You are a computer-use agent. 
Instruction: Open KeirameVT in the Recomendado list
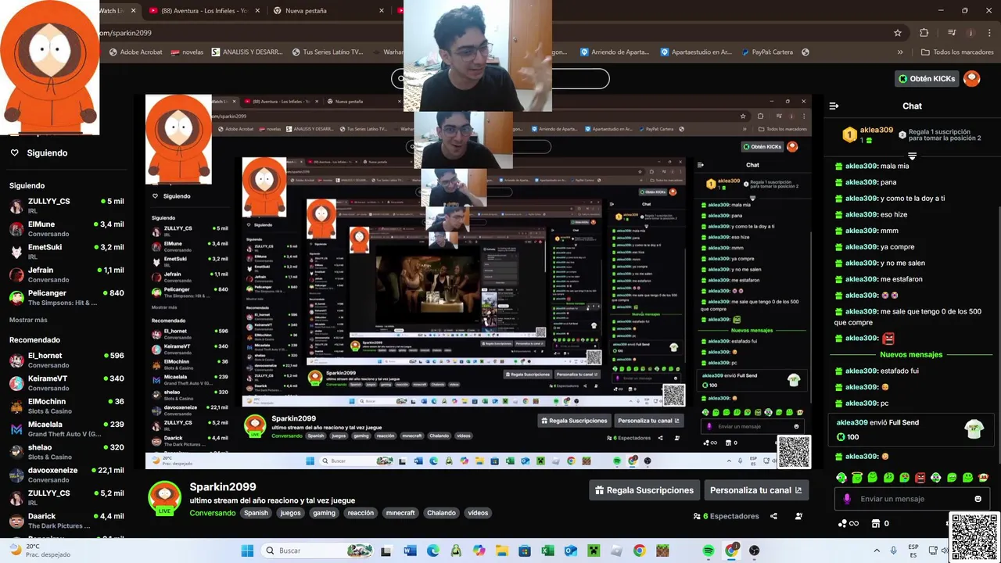(66, 382)
